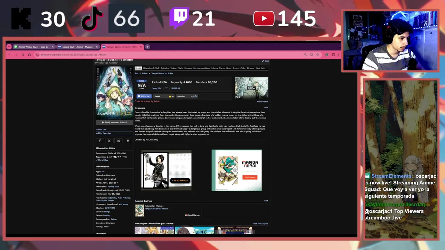Open the tab search chevron button
This screenshot has width=445, height=250.
(x=9, y=47)
